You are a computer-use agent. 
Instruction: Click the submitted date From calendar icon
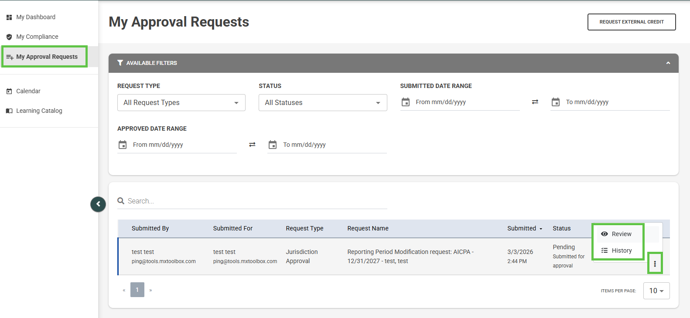coord(406,102)
